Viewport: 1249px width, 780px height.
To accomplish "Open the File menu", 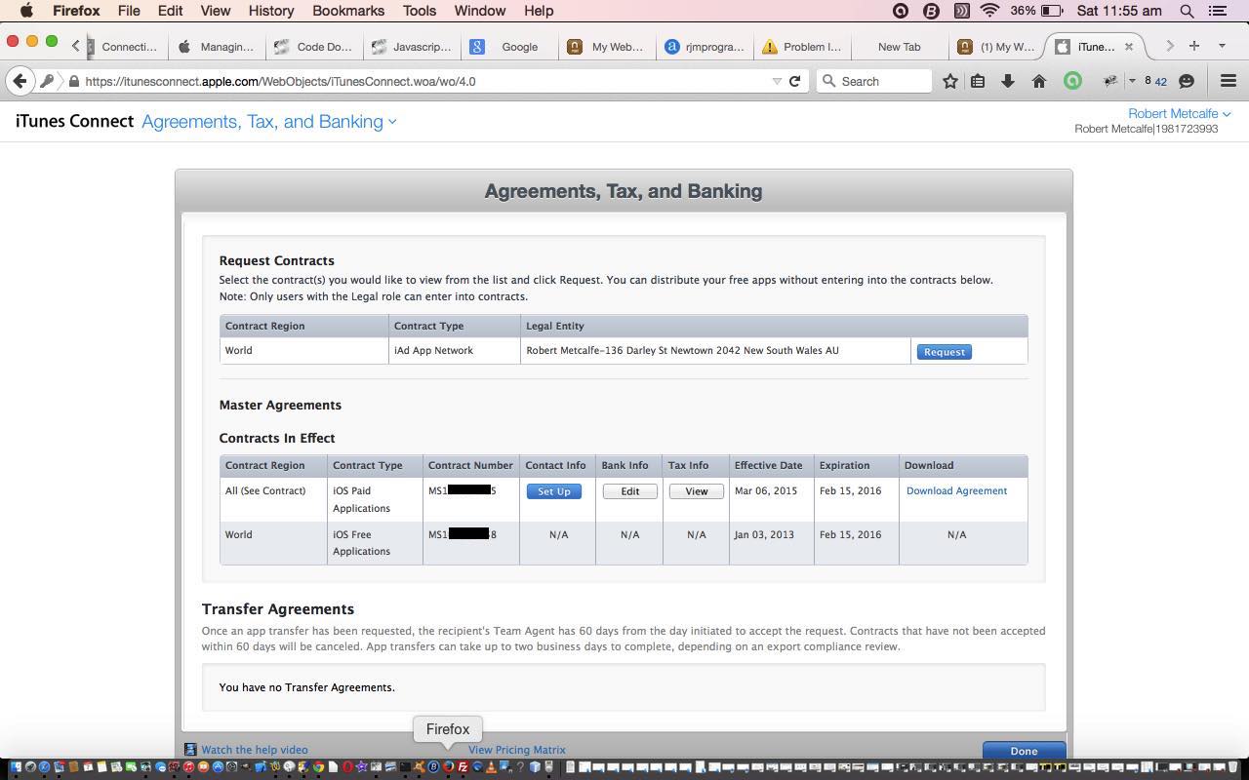I will click(x=128, y=11).
